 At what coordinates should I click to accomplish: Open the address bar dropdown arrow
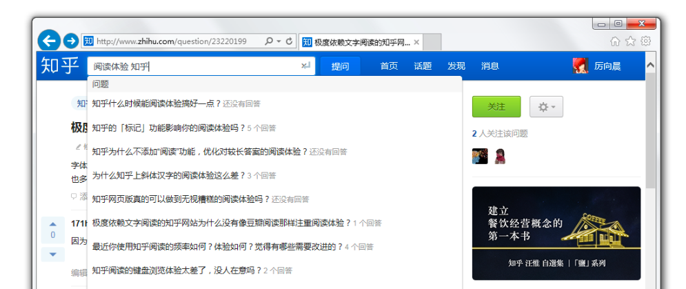click(279, 41)
